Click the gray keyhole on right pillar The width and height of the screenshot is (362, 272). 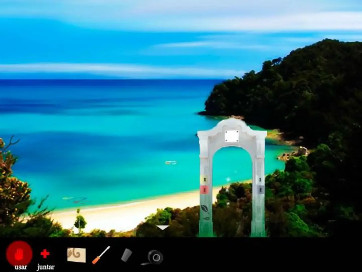click(x=260, y=189)
